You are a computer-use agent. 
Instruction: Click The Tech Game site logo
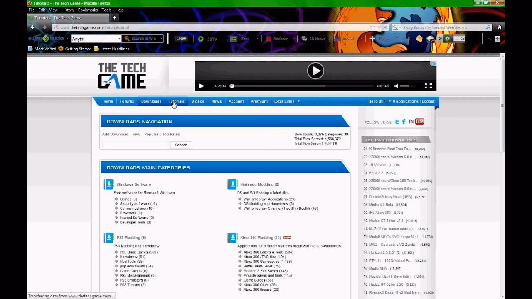point(122,76)
